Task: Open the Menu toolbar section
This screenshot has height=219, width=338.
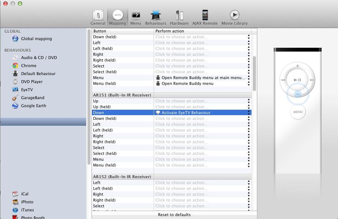Action: [x=135, y=17]
